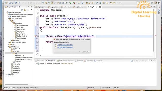Click Add throws declaration quick fix
162x91 pixels.
pyautogui.click(x=65, y=45)
